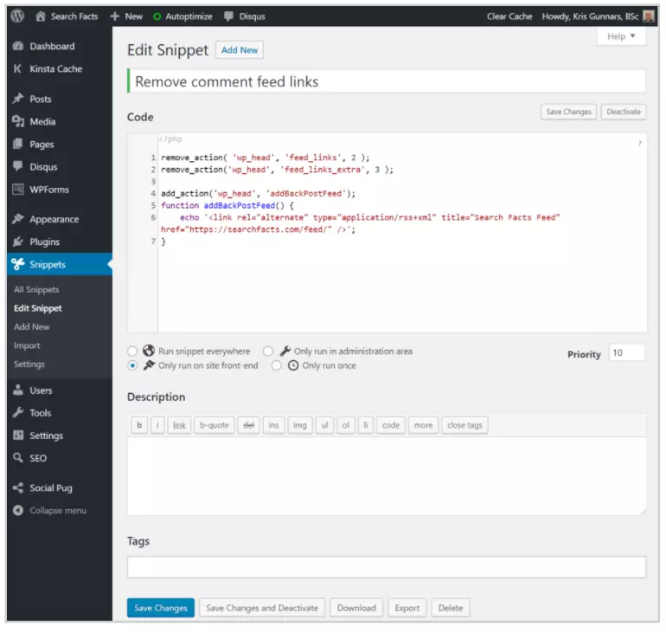The image size is (666, 632).
Task: Click Add New button beside Edit Snippet
Action: pyautogui.click(x=240, y=50)
